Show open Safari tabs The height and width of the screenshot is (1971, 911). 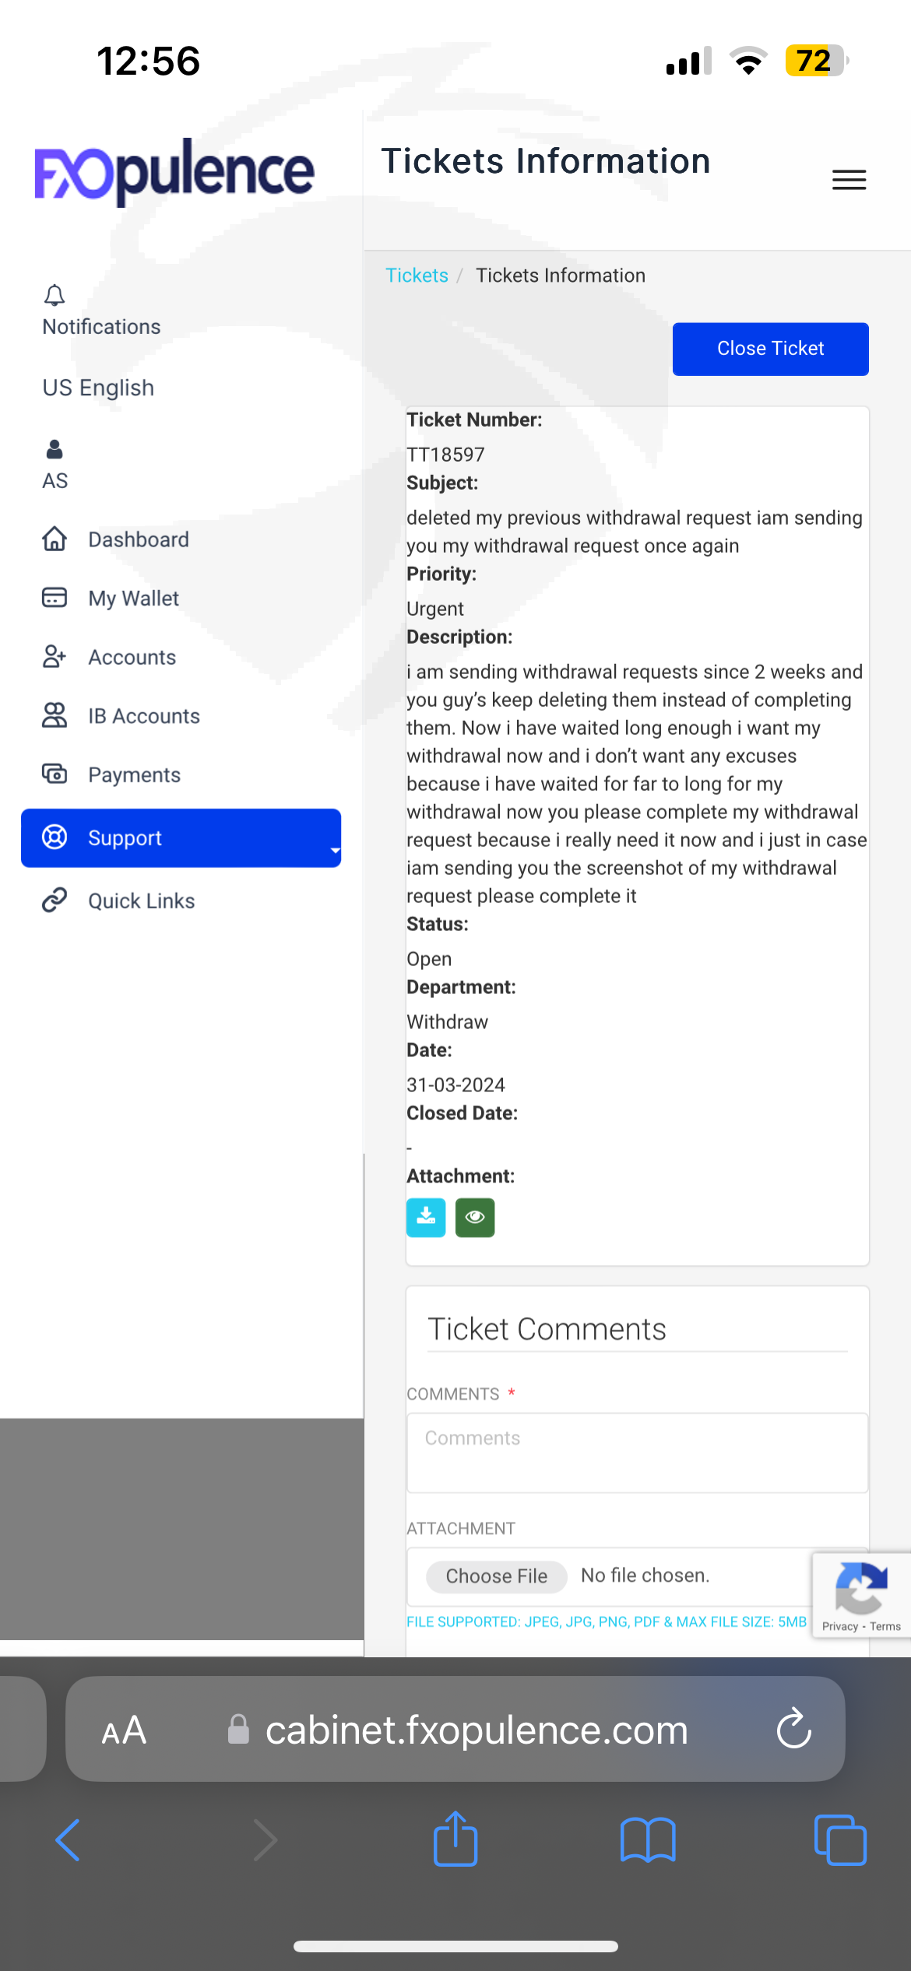(839, 1839)
